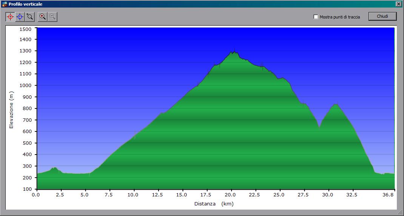Zoom in on the elevation profile

click(x=43, y=17)
